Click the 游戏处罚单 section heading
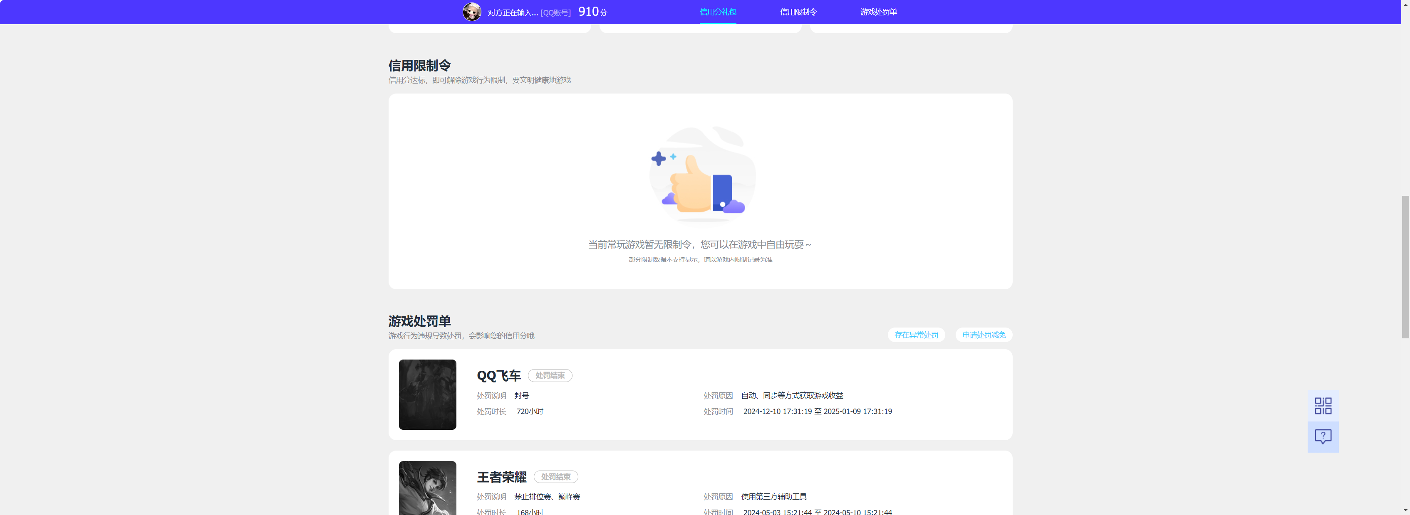Screen dimensions: 1410x515 point(419,321)
